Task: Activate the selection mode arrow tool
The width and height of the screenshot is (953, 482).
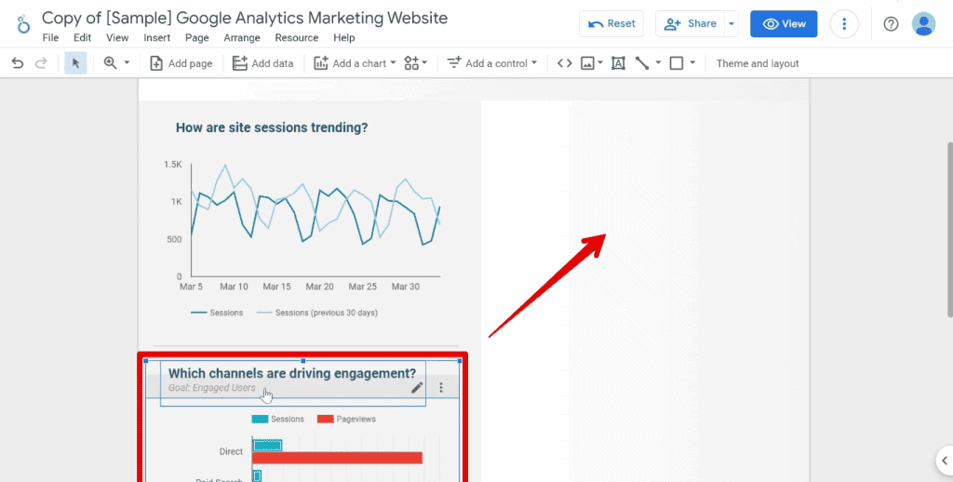Action: pos(76,63)
